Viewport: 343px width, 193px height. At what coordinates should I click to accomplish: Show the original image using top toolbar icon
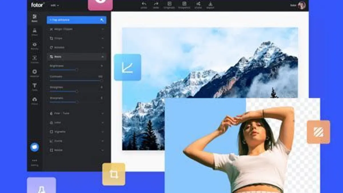point(169,4)
